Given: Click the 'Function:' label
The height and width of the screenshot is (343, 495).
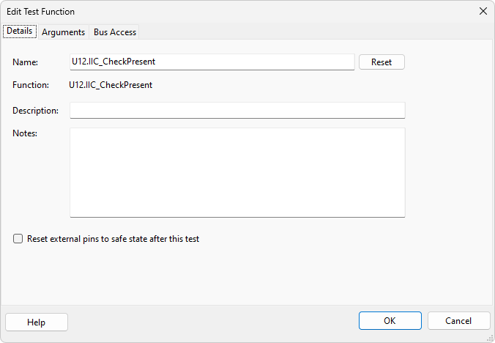Looking at the screenshot, I should tap(31, 85).
